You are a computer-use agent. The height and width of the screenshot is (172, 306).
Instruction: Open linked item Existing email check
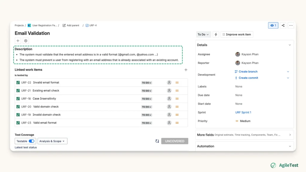pos(46,90)
